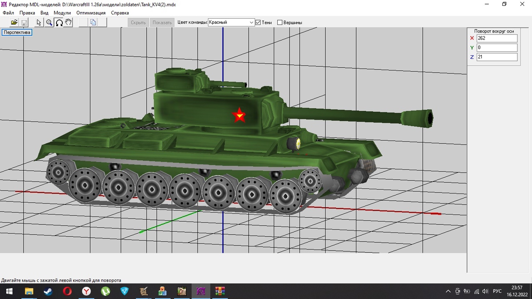Click the purple MDL editor taskbar icon
Viewport: 532px width, 299px height.
tap(201, 291)
